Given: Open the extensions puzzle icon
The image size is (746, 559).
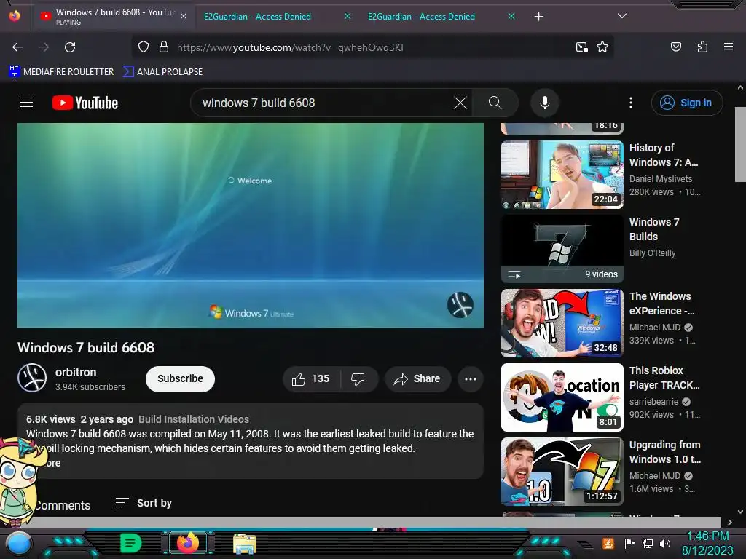Looking at the screenshot, I should click(x=702, y=47).
